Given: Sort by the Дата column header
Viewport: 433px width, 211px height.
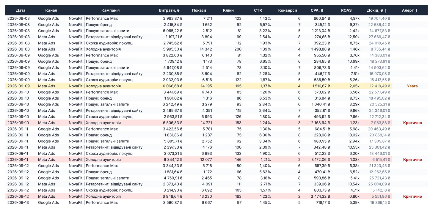Looking at the screenshot, I should (21, 10).
